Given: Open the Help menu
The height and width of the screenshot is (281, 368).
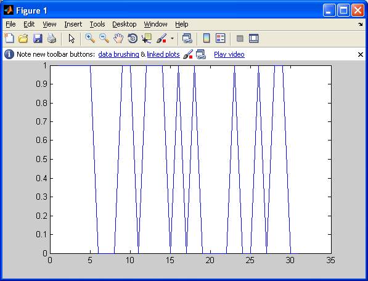Looking at the screenshot, I should coord(182,24).
